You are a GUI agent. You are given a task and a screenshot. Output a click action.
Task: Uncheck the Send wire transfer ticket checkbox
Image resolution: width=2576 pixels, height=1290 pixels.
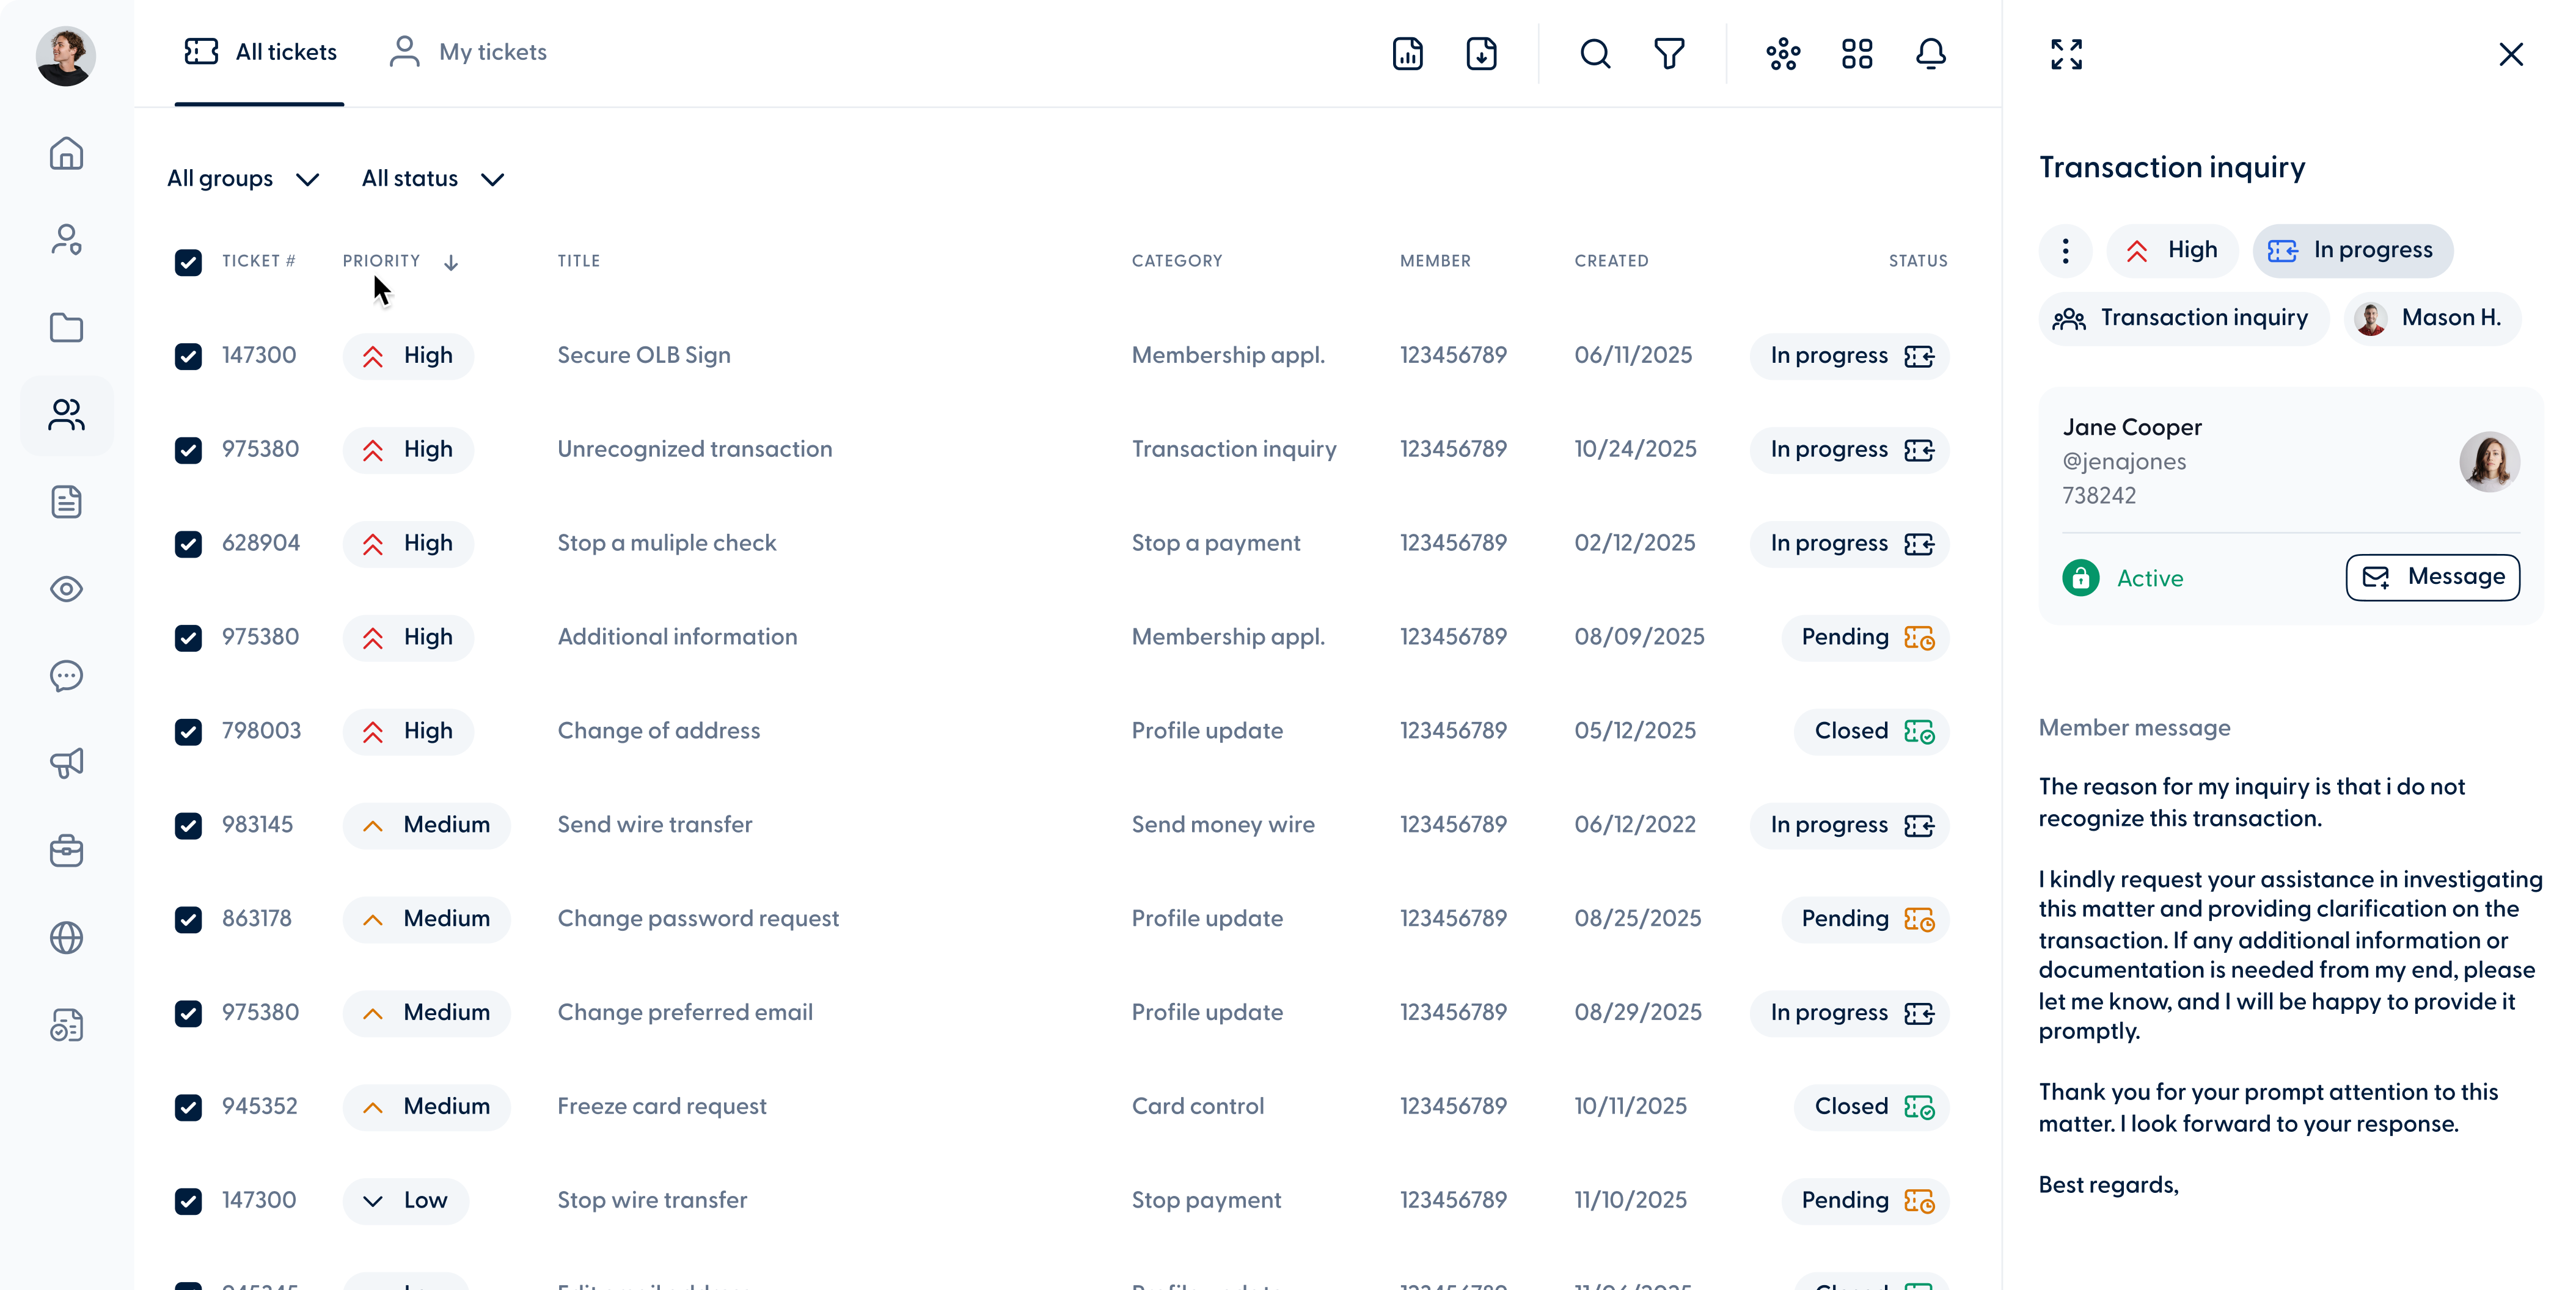(x=188, y=826)
